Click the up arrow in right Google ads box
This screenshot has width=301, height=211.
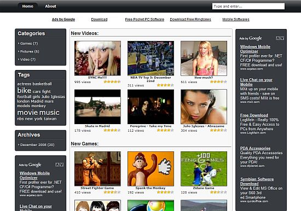tap(277, 38)
